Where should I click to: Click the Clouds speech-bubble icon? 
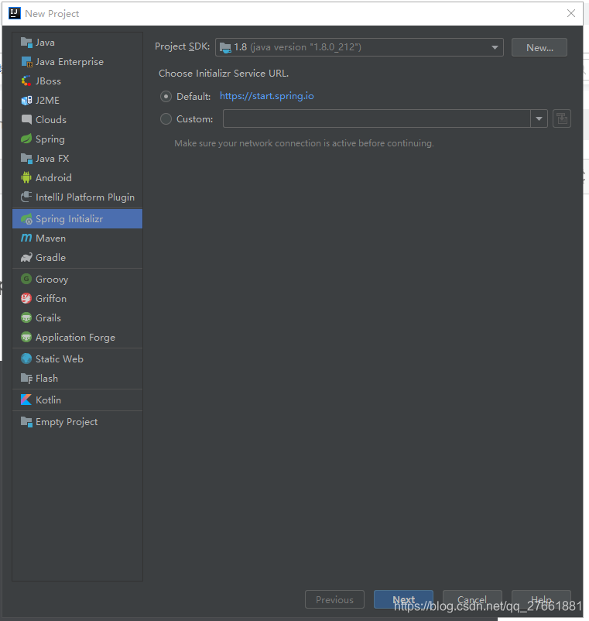pyautogui.click(x=26, y=119)
